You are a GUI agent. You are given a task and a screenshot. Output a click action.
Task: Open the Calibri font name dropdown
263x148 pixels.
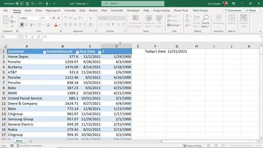tap(40, 18)
